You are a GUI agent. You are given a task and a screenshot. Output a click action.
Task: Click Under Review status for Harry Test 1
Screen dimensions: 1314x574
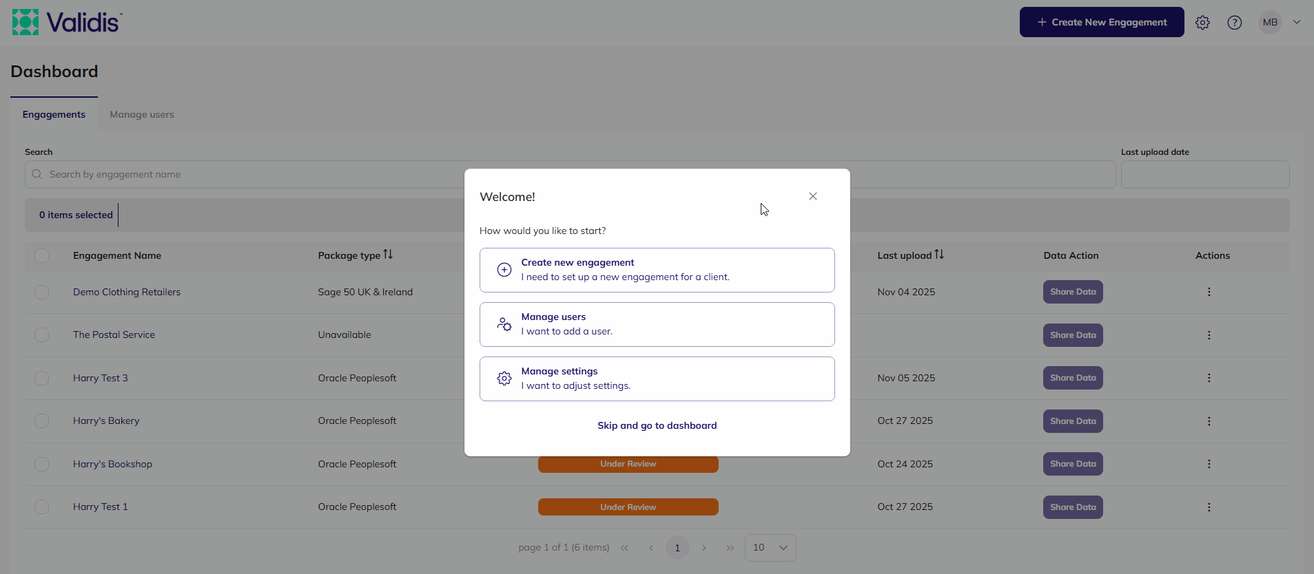628,507
